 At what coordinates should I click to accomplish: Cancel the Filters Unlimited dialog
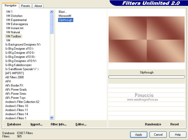(158, 135)
